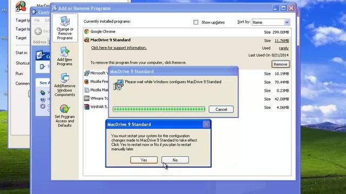Enable the Show updates checkbox
The width and height of the screenshot is (346, 194).
[196, 22]
